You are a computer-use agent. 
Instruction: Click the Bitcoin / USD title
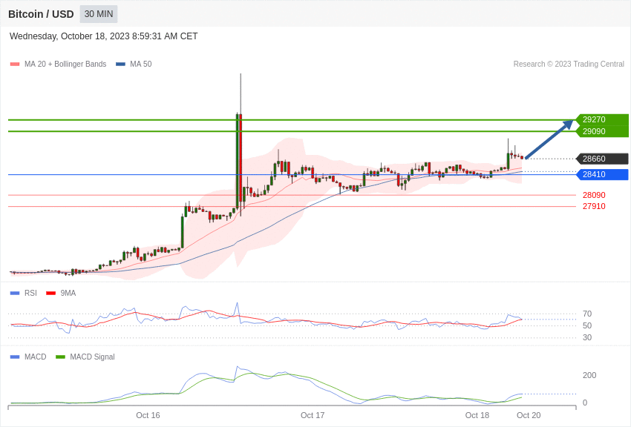click(41, 14)
